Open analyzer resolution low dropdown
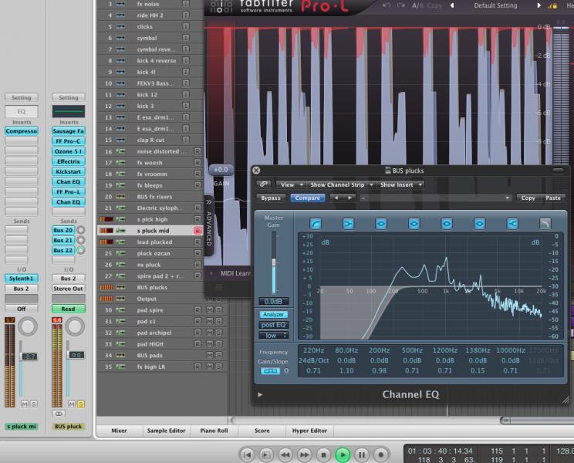The image size is (574, 463). (273, 336)
